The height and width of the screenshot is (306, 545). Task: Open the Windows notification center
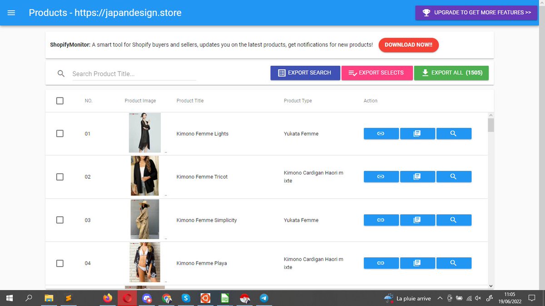click(x=532, y=298)
